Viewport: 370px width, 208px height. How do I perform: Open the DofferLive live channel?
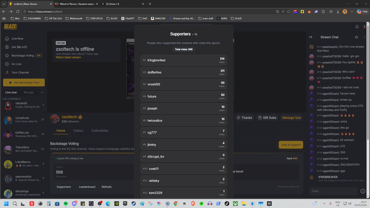click(24, 134)
